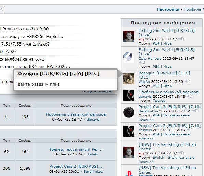The width and height of the screenshot is (204, 176).
Task: Click go-to-post icon next to eig 2022-09-13 09:17
Action: coord(181,39)
